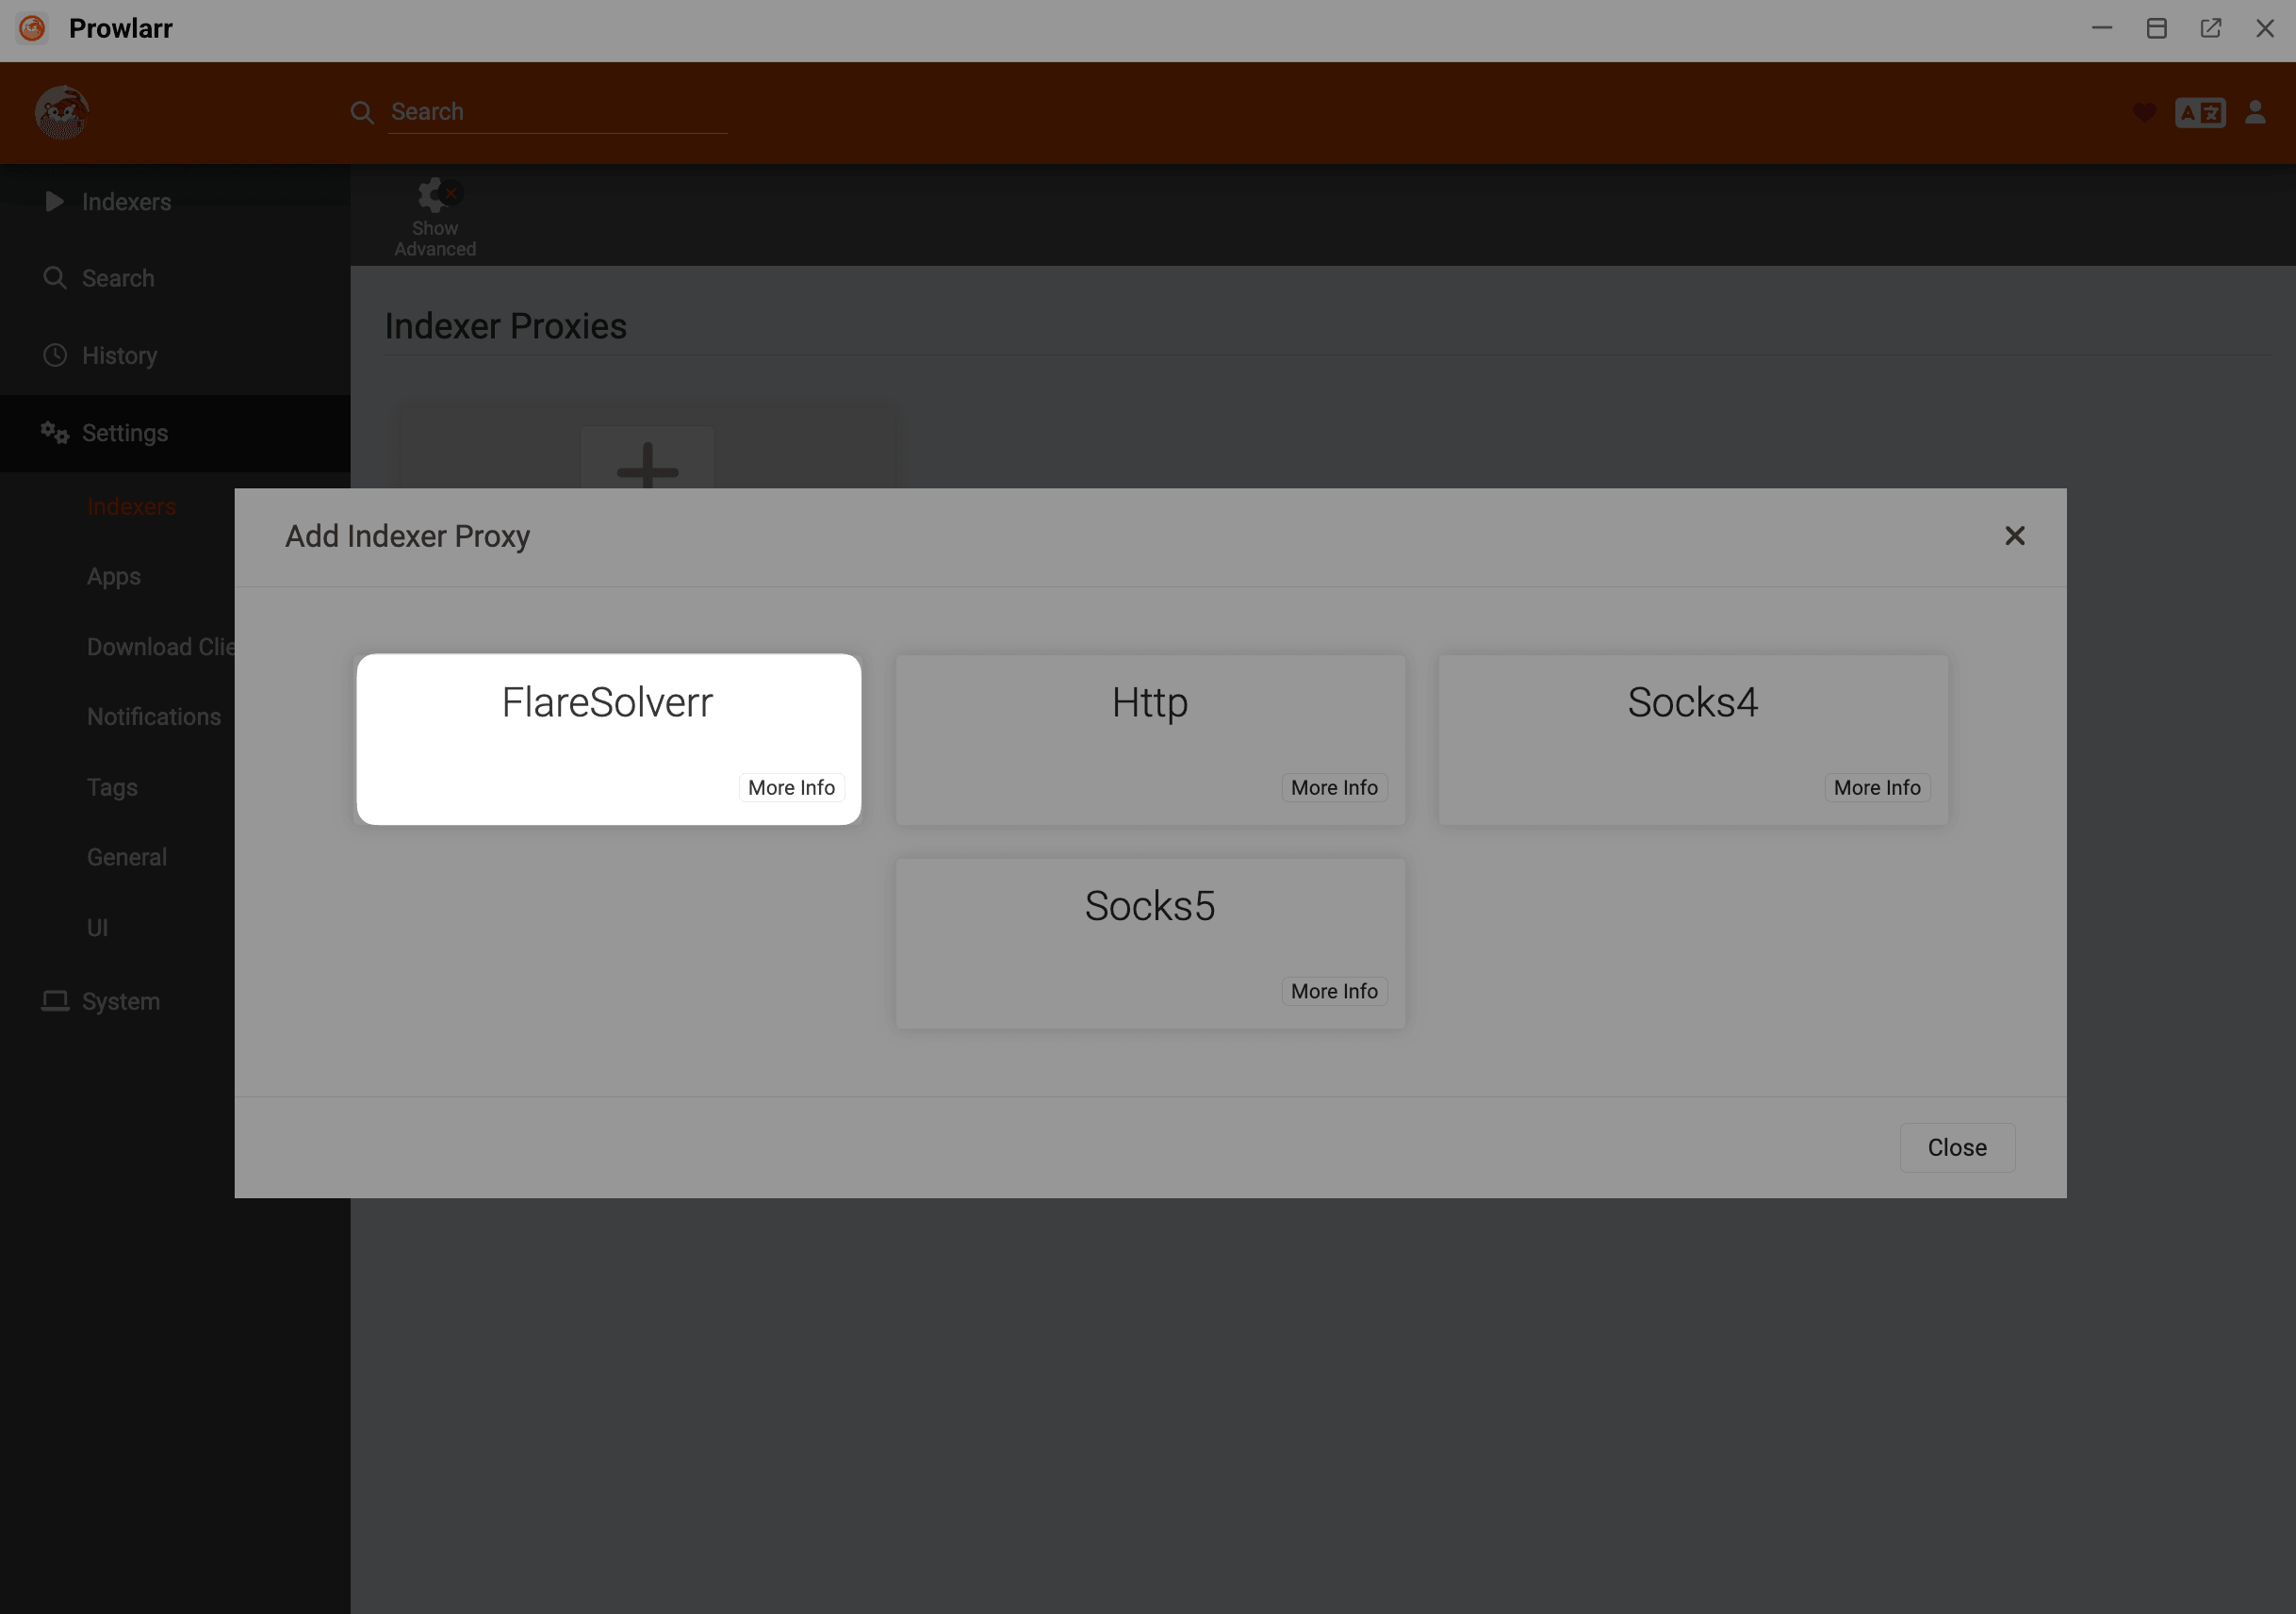Switch to Notifications settings

pos(153,716)
